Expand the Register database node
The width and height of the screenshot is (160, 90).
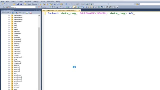click(9, 61)
